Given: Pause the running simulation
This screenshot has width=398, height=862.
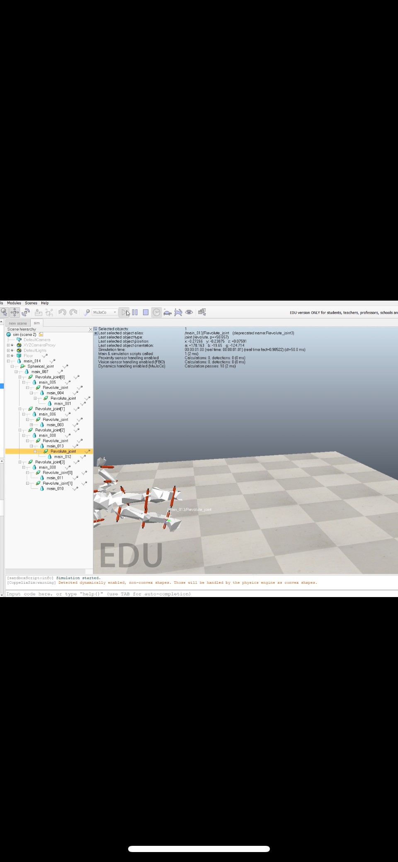Looking at the screenshot, I should tap(135, 312).
